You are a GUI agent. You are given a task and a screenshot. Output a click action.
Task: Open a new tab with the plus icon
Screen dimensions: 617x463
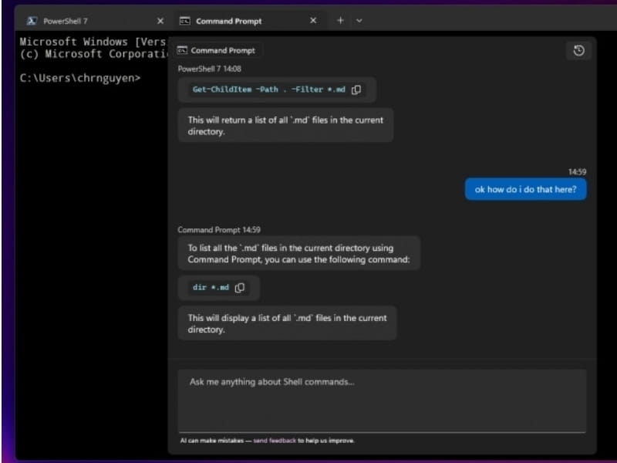(340, 20)
